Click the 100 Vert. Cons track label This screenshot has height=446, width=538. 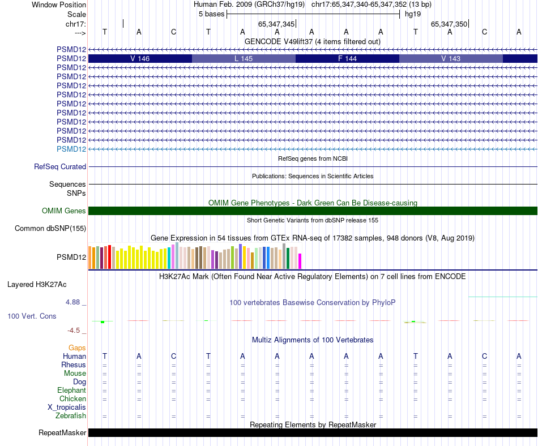32,316
